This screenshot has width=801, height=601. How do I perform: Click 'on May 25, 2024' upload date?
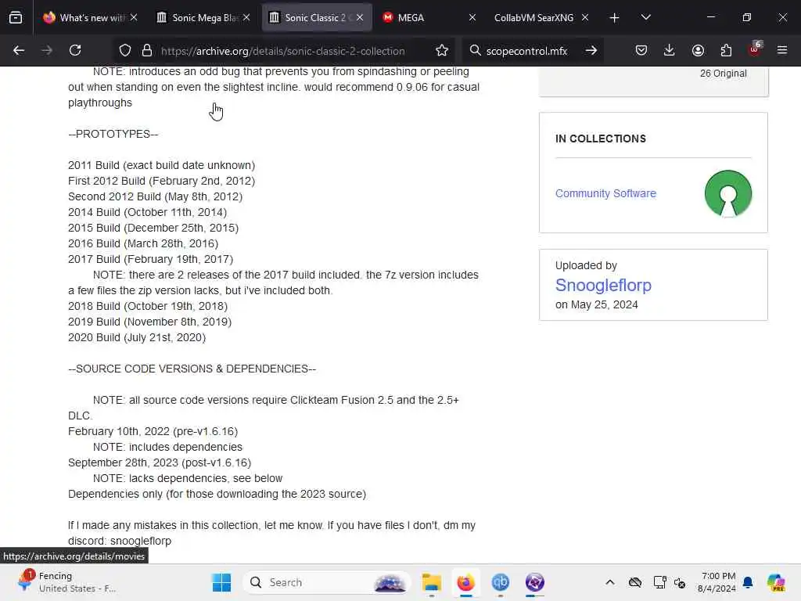[597, 304]
